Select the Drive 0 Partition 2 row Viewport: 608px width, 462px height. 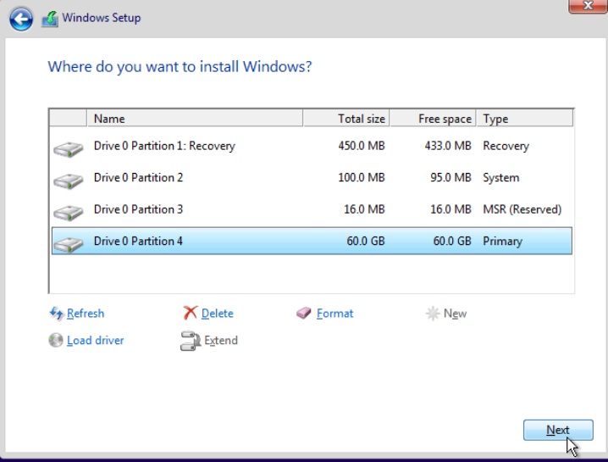click(x=312, y=178)
